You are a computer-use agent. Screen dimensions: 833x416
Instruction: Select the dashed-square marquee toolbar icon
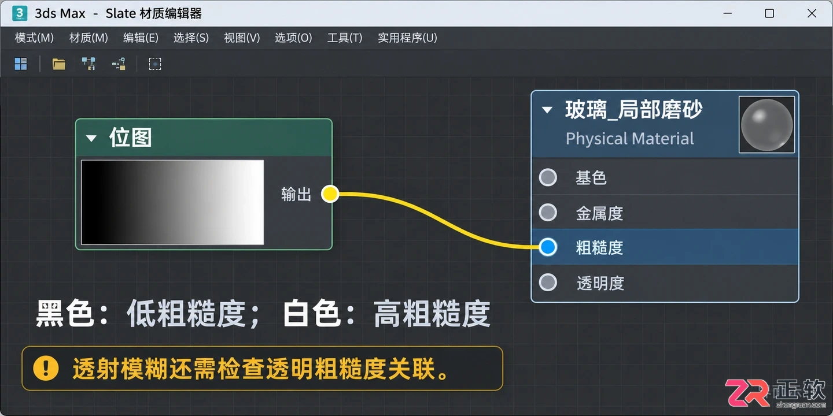155,64
